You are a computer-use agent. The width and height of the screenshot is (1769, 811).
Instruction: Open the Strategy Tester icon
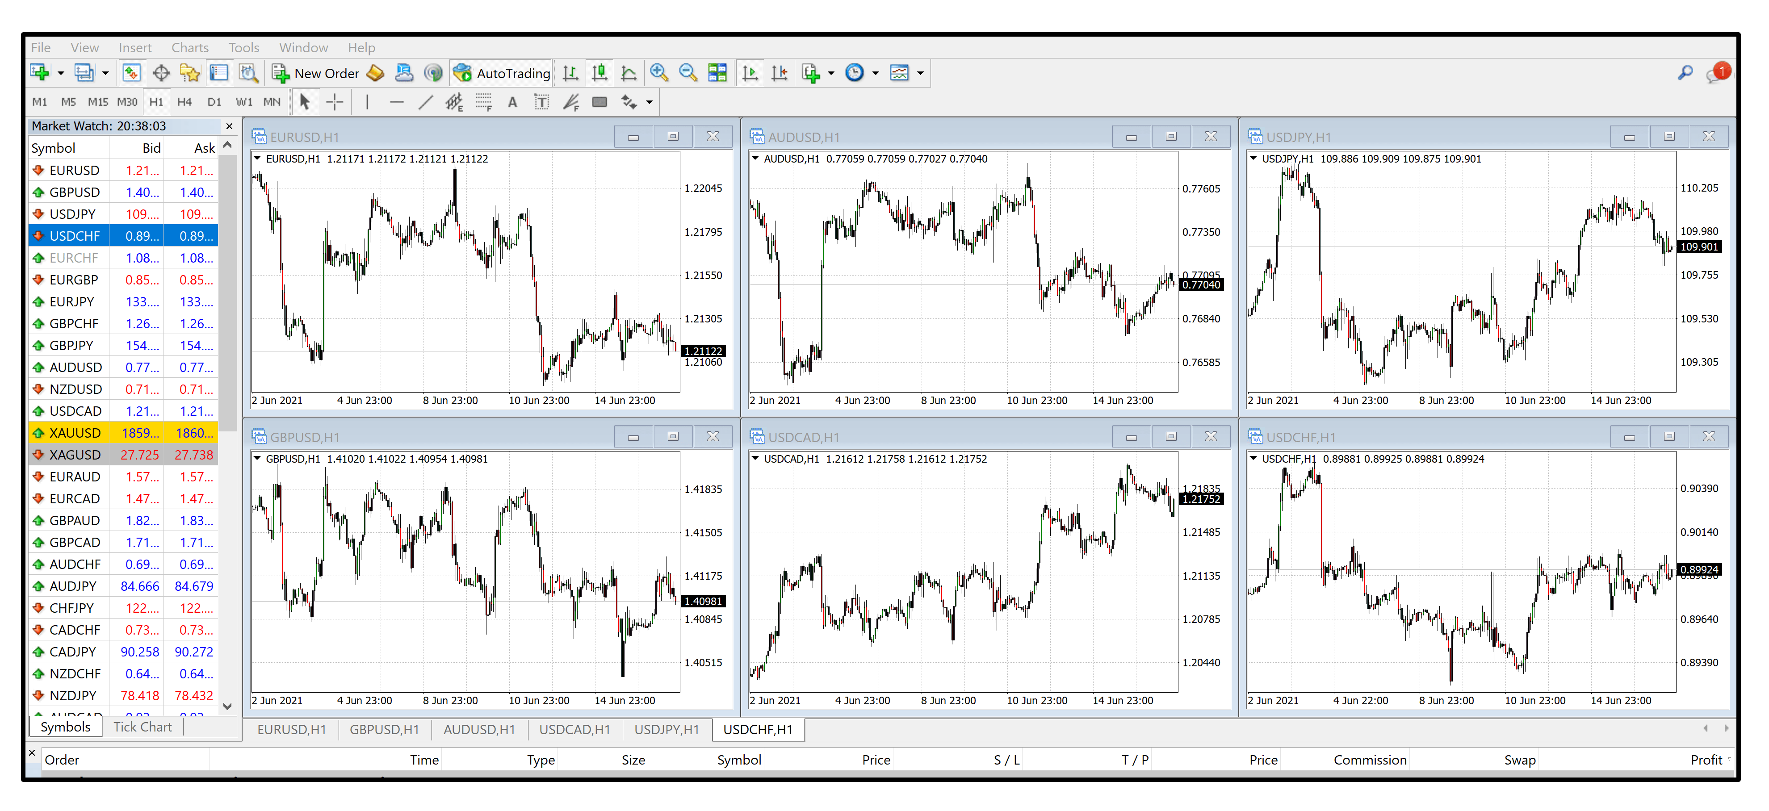point(248,73)
